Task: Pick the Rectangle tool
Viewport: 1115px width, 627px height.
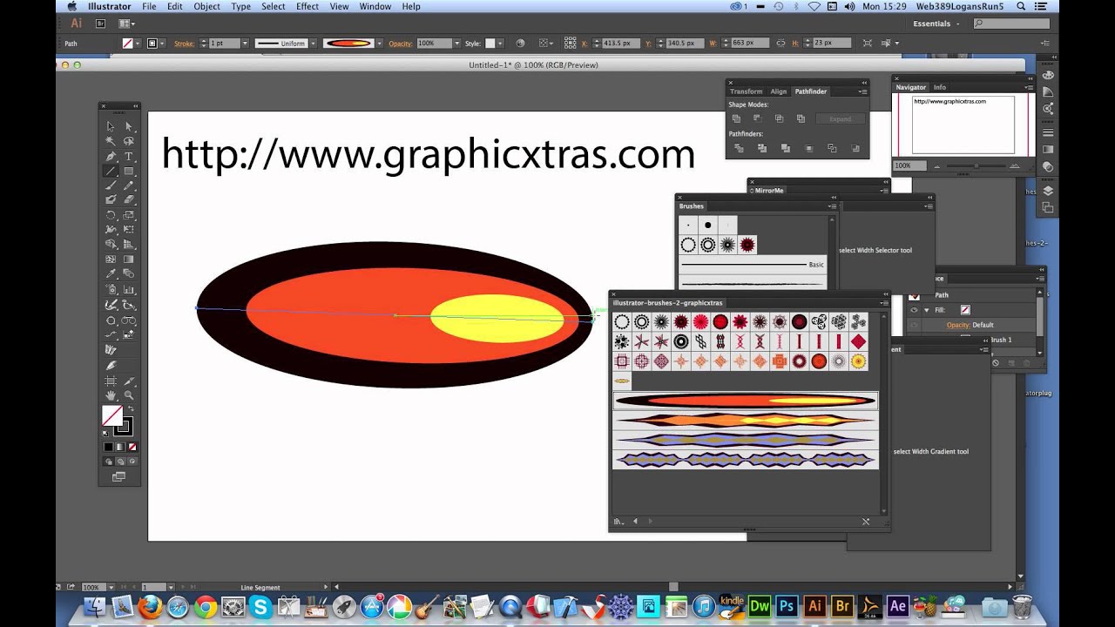Action: (x=128, y=171)
